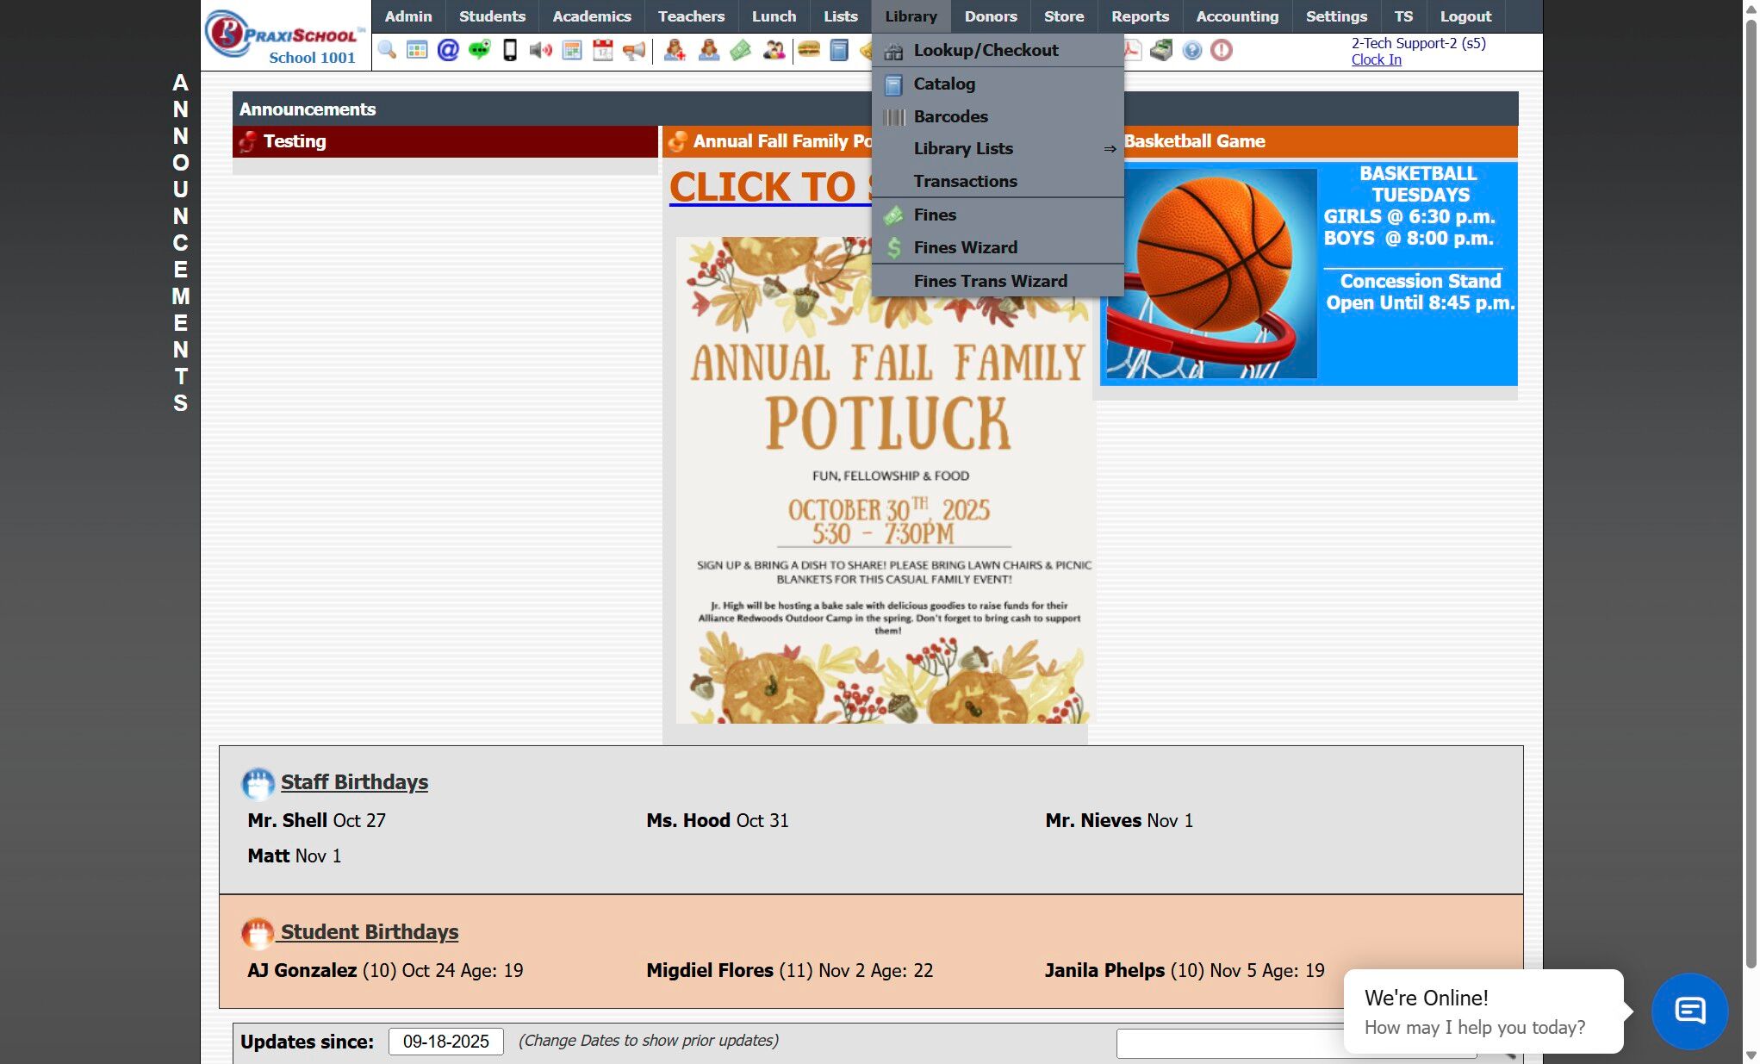The image size is (1760, 1064).
Task: Select Fines Wizard in the Library menu
Action: (965, 247)
